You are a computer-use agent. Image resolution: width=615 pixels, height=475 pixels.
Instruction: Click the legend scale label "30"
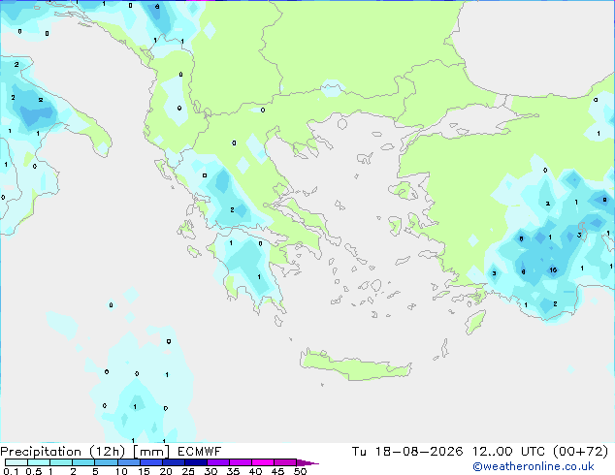[210, 471]
